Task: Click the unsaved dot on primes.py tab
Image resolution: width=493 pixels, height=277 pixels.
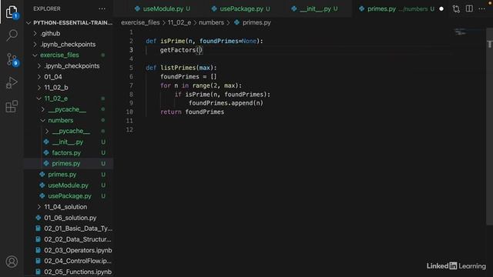Action: point(441,8)
